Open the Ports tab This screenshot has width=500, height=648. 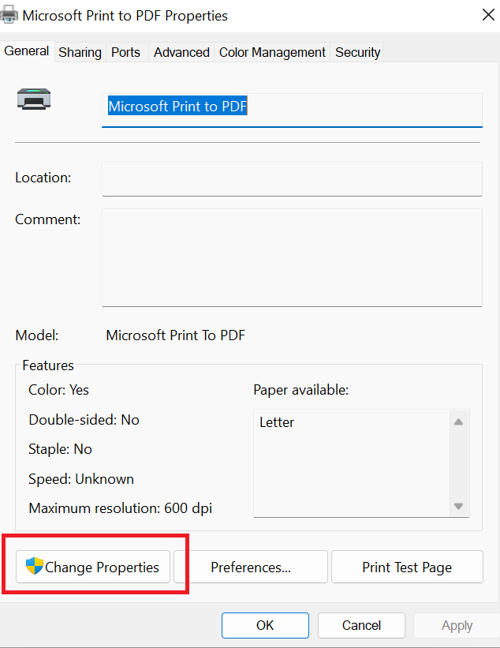click(125, 52)
